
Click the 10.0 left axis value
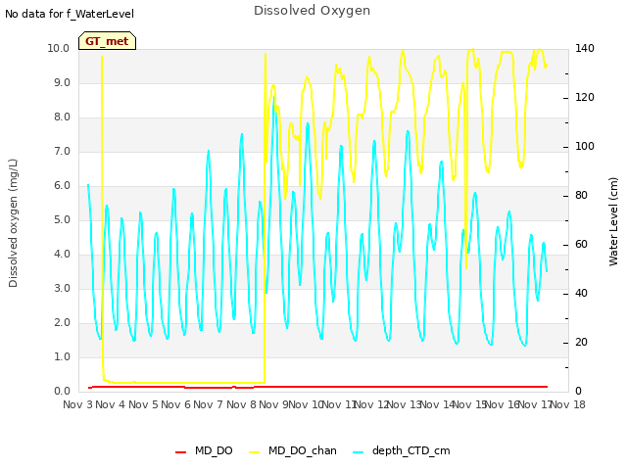point(59,49)
